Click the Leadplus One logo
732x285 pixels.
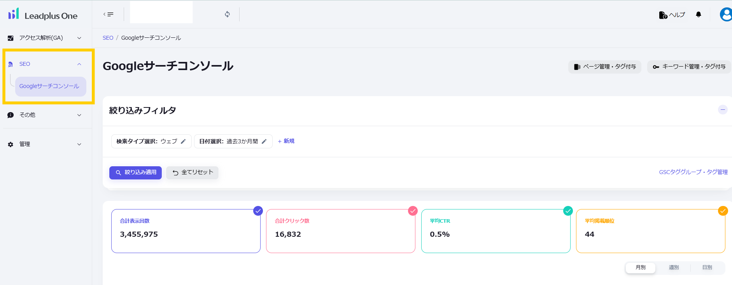coord(43,15)
